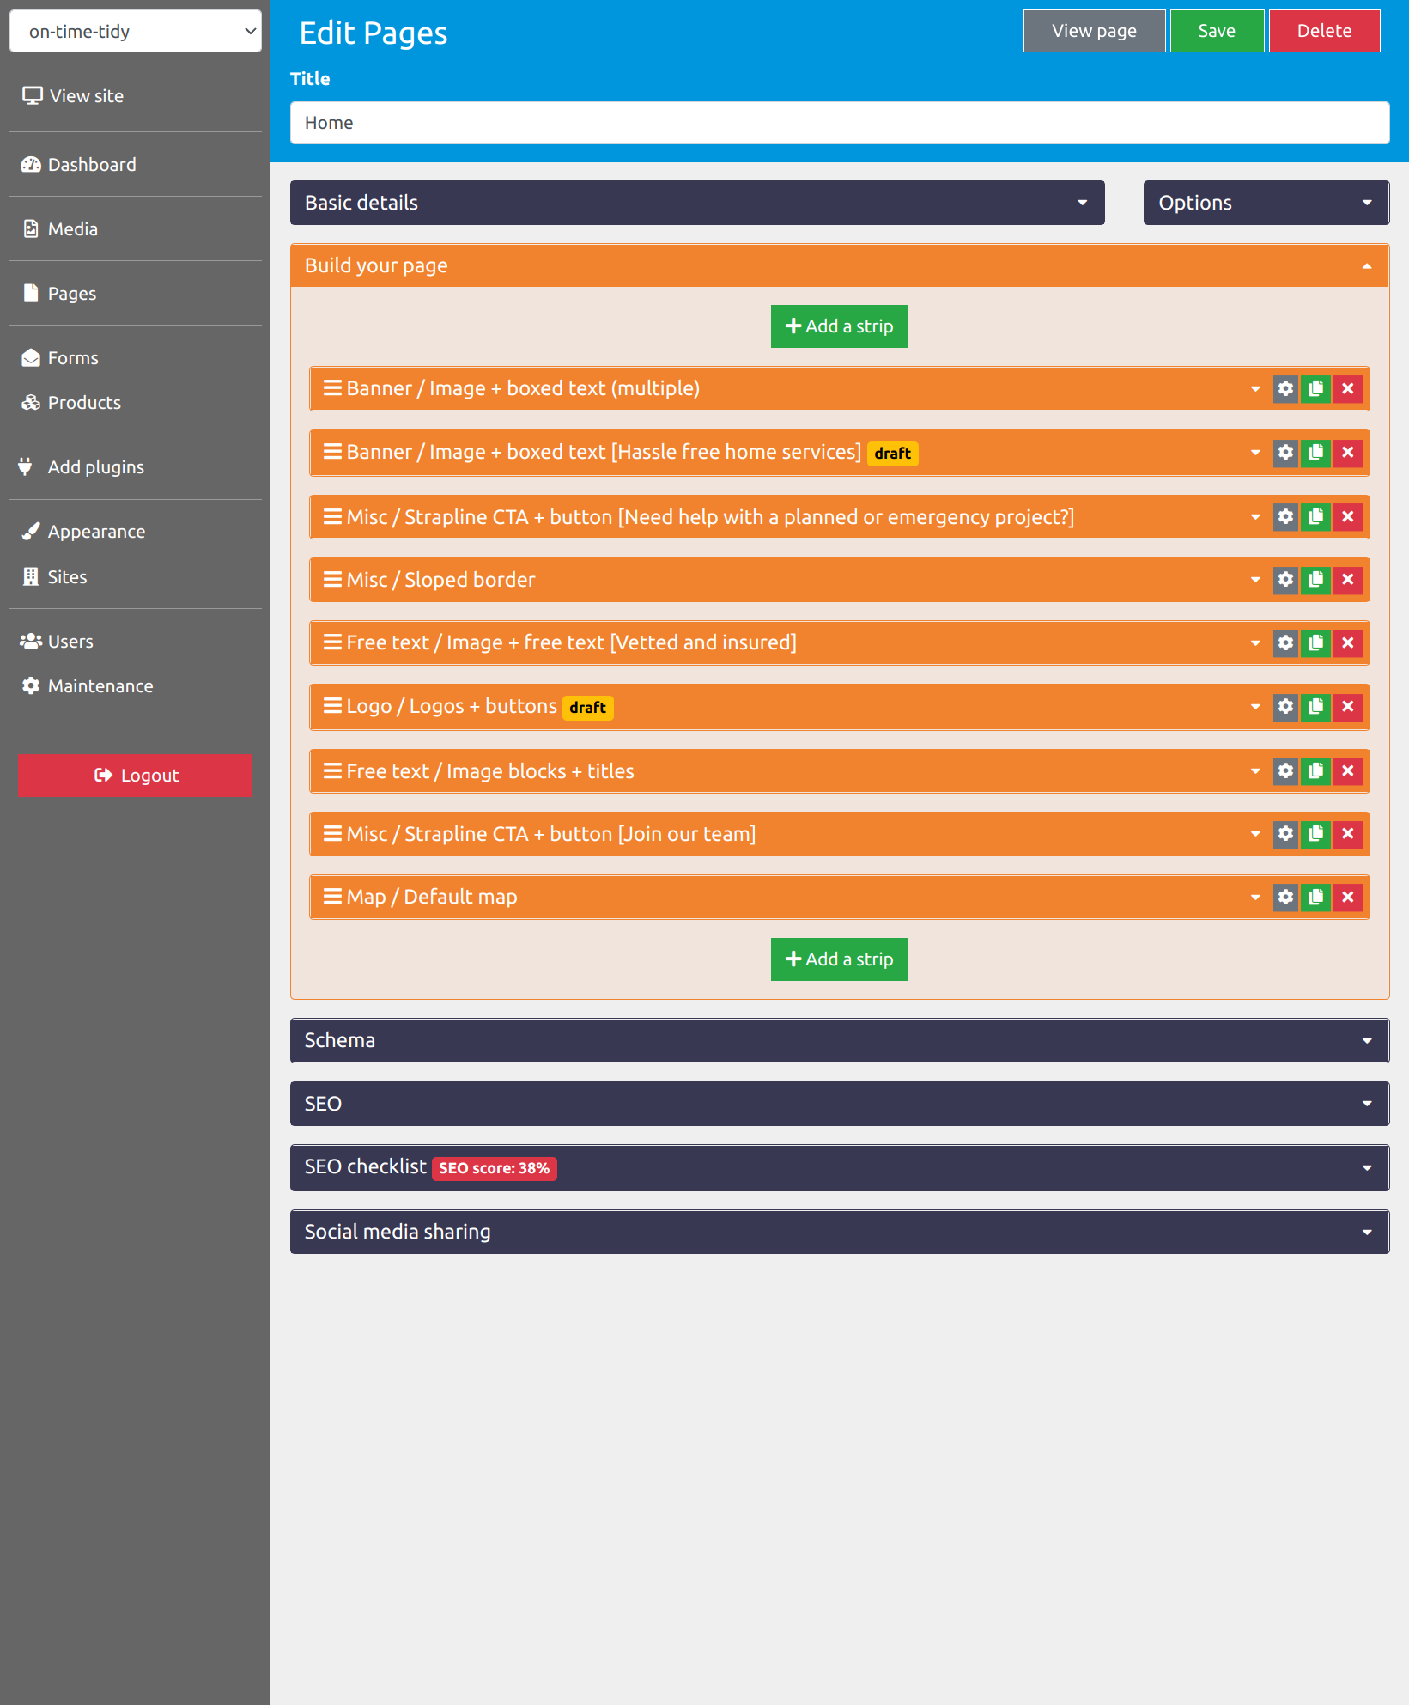This screenshot has width=1409, height=1705.
Task: Open settings for Vetted and insured strip
Action: [x=1285, y=643]
